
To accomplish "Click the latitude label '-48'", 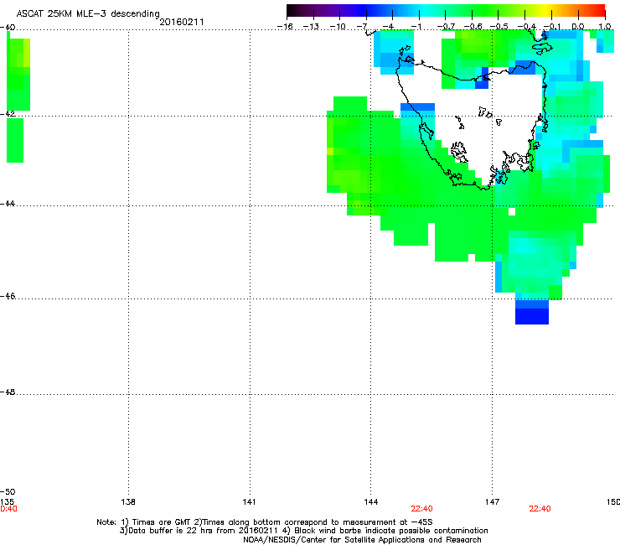I will click(x=8, y=392).
